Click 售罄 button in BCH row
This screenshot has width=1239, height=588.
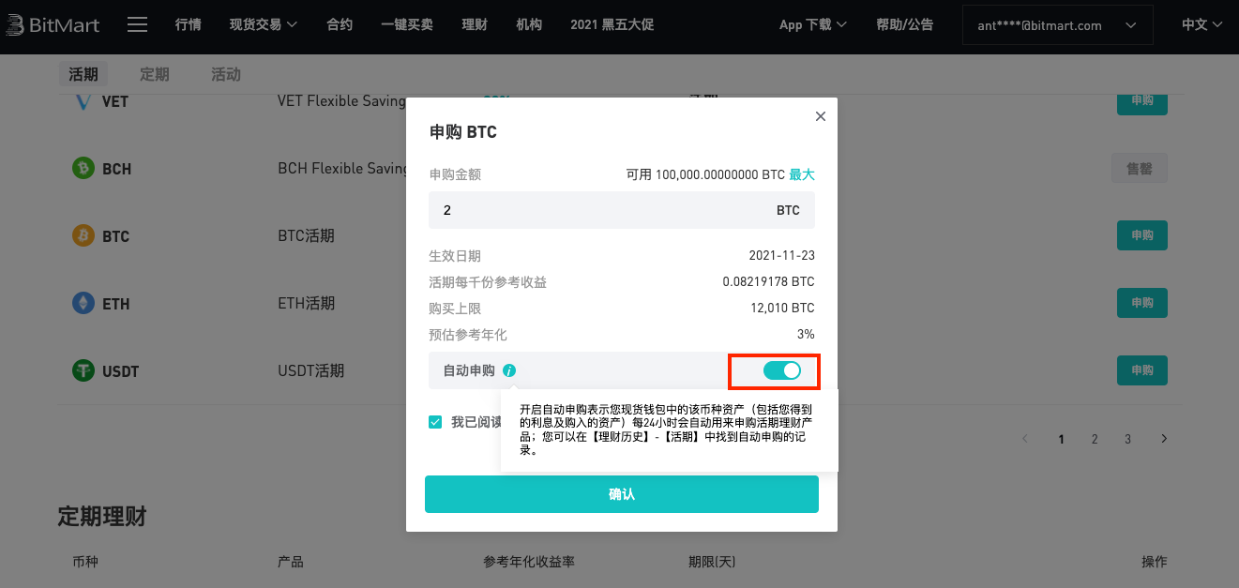(1140, 169)
